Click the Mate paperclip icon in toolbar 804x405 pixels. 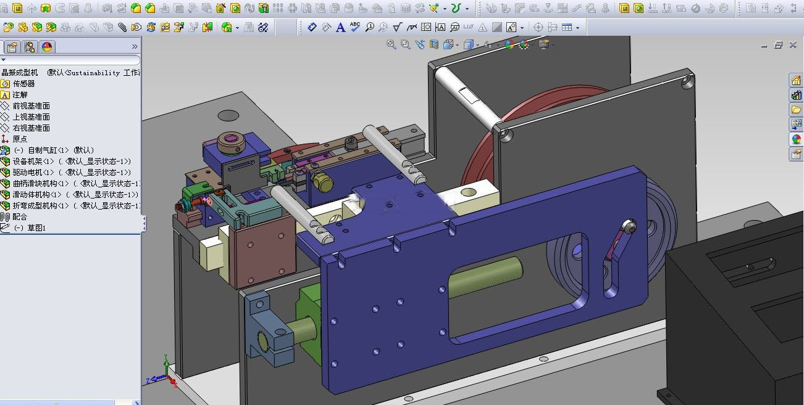[x=122, y=27]
